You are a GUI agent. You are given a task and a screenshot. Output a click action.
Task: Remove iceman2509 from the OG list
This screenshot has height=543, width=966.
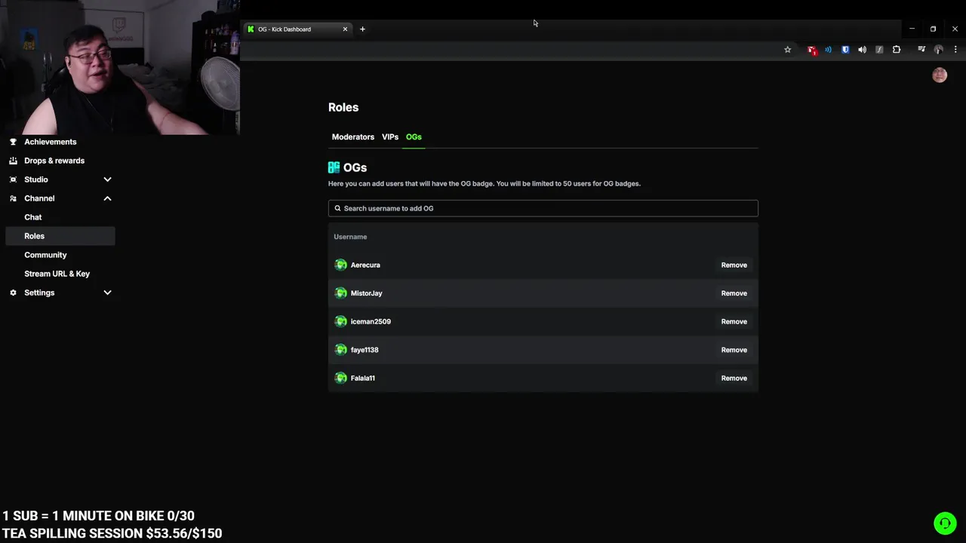(734, 322)
